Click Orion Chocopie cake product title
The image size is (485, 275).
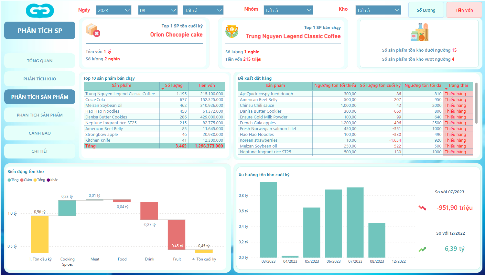(176, 35)
